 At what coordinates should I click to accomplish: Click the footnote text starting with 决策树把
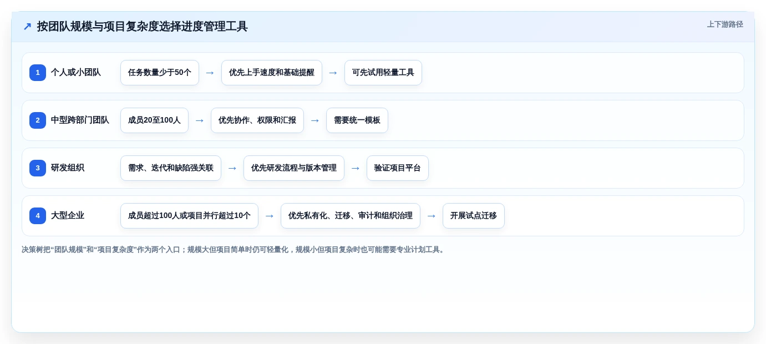pyautogui.click(x=234, y=250)
